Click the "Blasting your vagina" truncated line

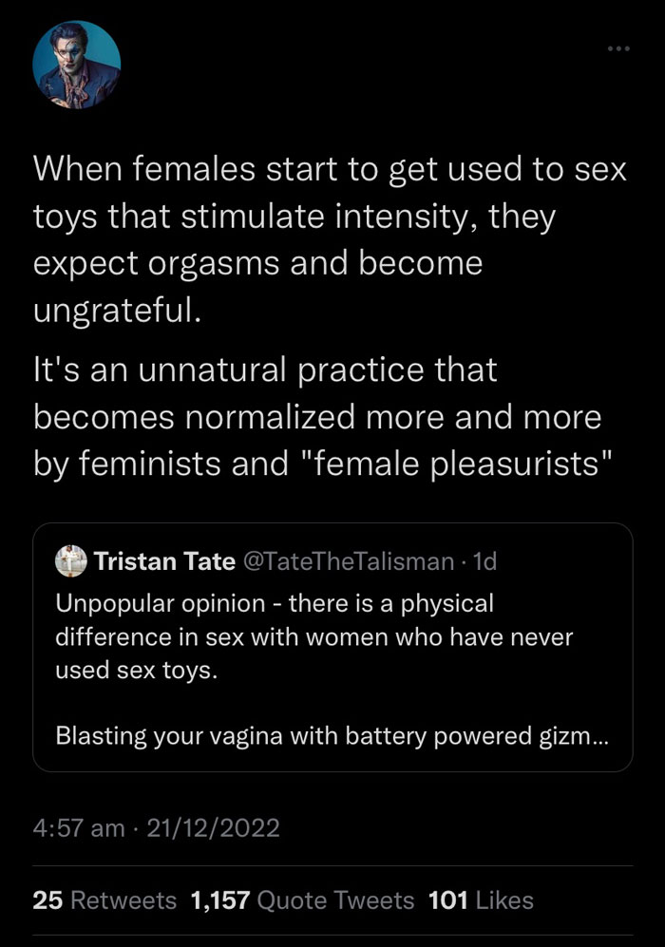pos(332,736)
